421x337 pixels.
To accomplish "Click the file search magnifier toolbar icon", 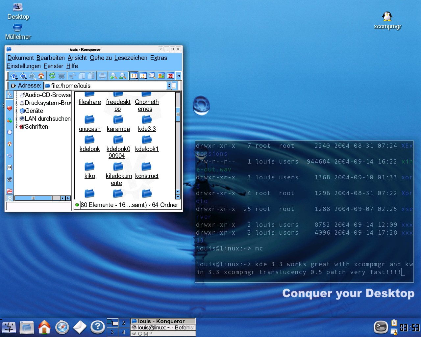I will click(x=152, y=76).
